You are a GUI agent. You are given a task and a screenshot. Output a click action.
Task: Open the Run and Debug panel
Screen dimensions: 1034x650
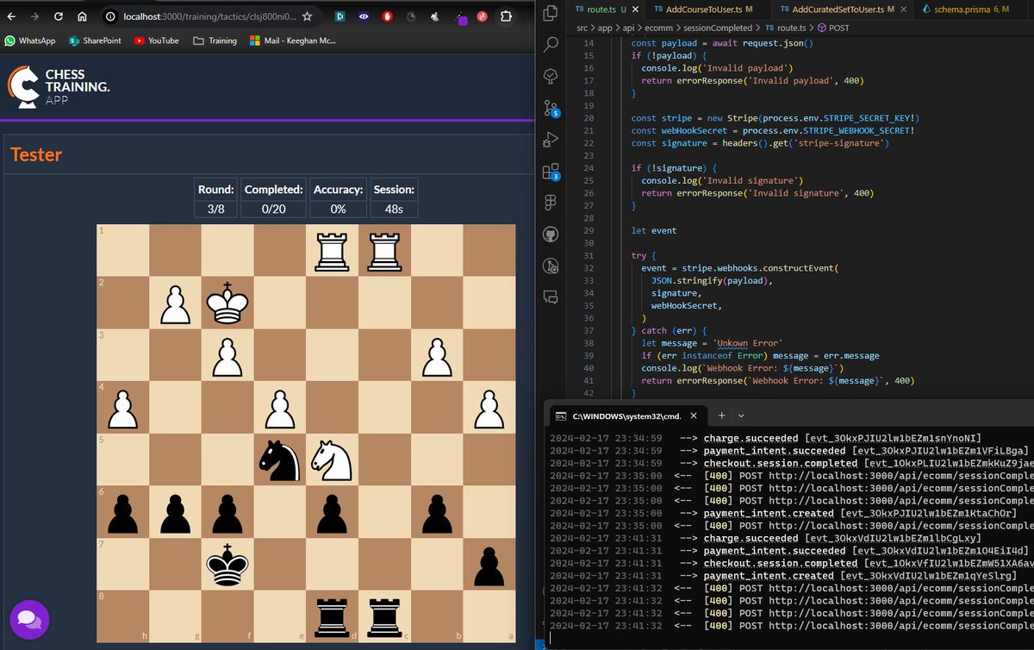(550, 141)
